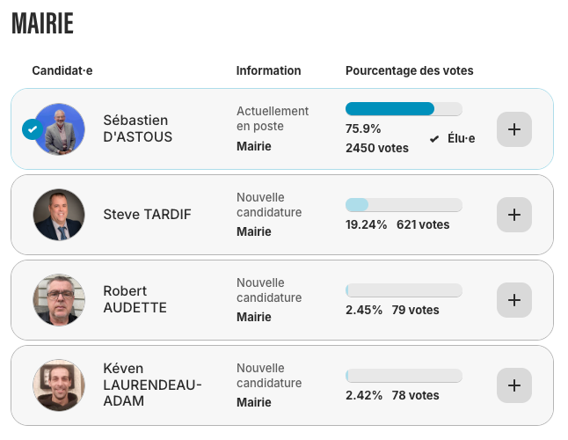Expand Steve TARDIF details with plus button

point(514,215)
